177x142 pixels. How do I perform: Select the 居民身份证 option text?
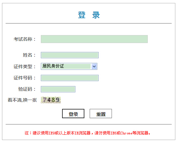[x=53, y=66]
